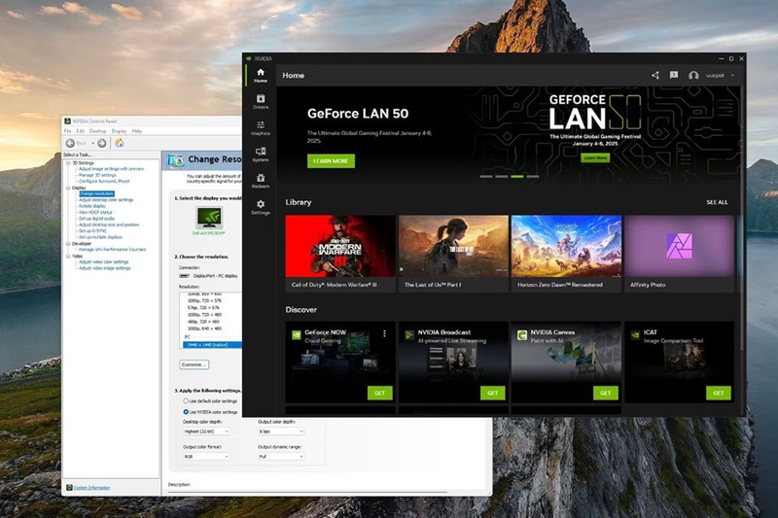Click Back arrow in NVIDIA Control Panel
The height and width of the screenshot is (518, 778).
click(70, 143)
